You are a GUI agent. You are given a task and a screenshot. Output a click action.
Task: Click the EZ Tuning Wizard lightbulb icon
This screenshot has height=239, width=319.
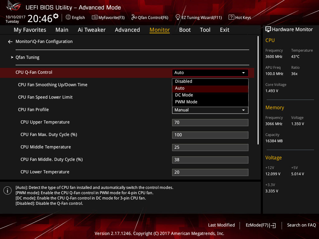[178, 17]
